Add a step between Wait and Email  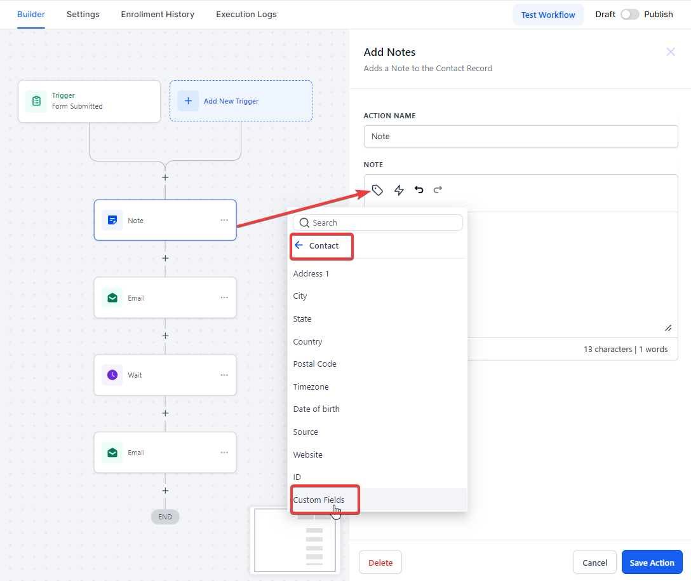click(x=165, y=413)
